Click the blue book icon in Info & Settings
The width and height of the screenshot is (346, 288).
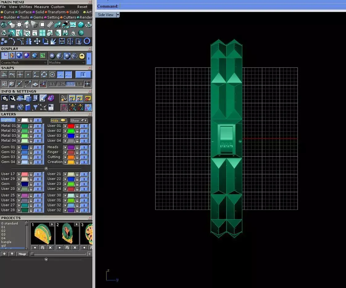[x=27, y=107]
